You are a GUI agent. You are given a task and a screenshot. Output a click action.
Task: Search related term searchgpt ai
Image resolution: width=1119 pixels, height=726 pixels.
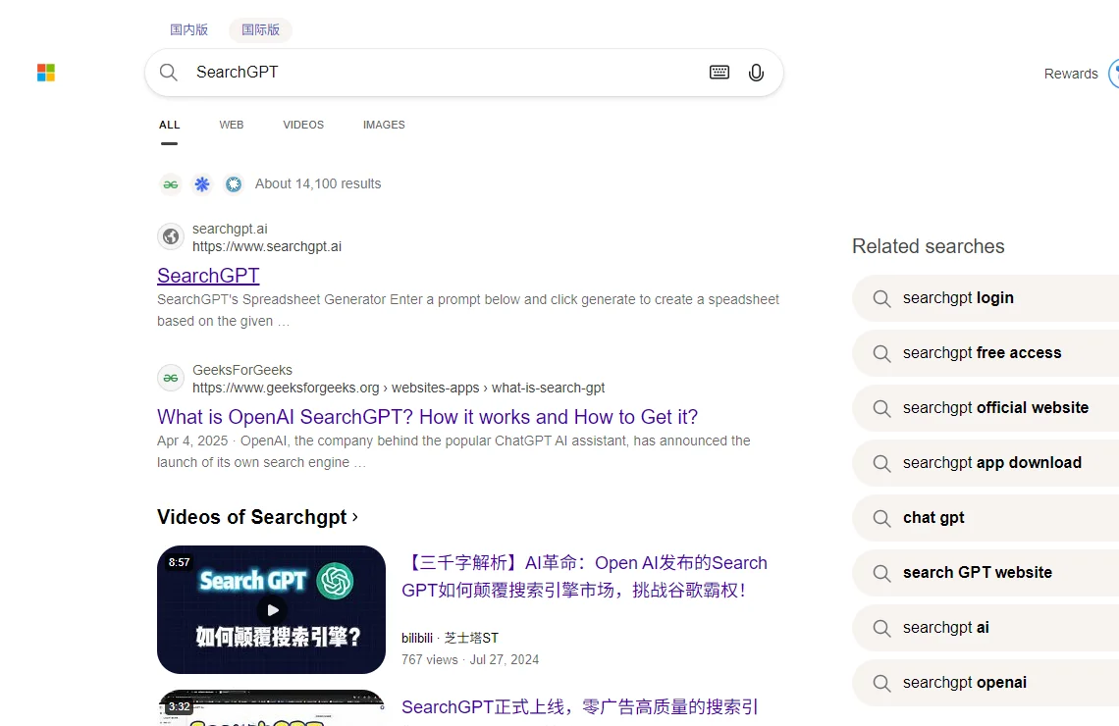[x=986, y=628]
